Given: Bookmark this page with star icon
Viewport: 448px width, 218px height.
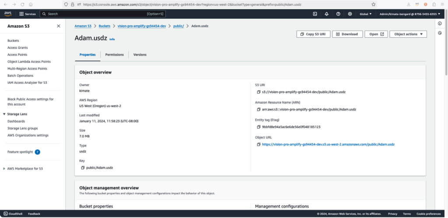Looking at the screenshot, I should point(374,4).
